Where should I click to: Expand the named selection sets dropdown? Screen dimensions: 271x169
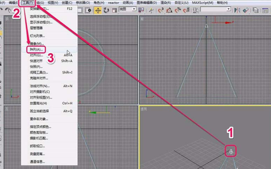click(x=229, y=9)
